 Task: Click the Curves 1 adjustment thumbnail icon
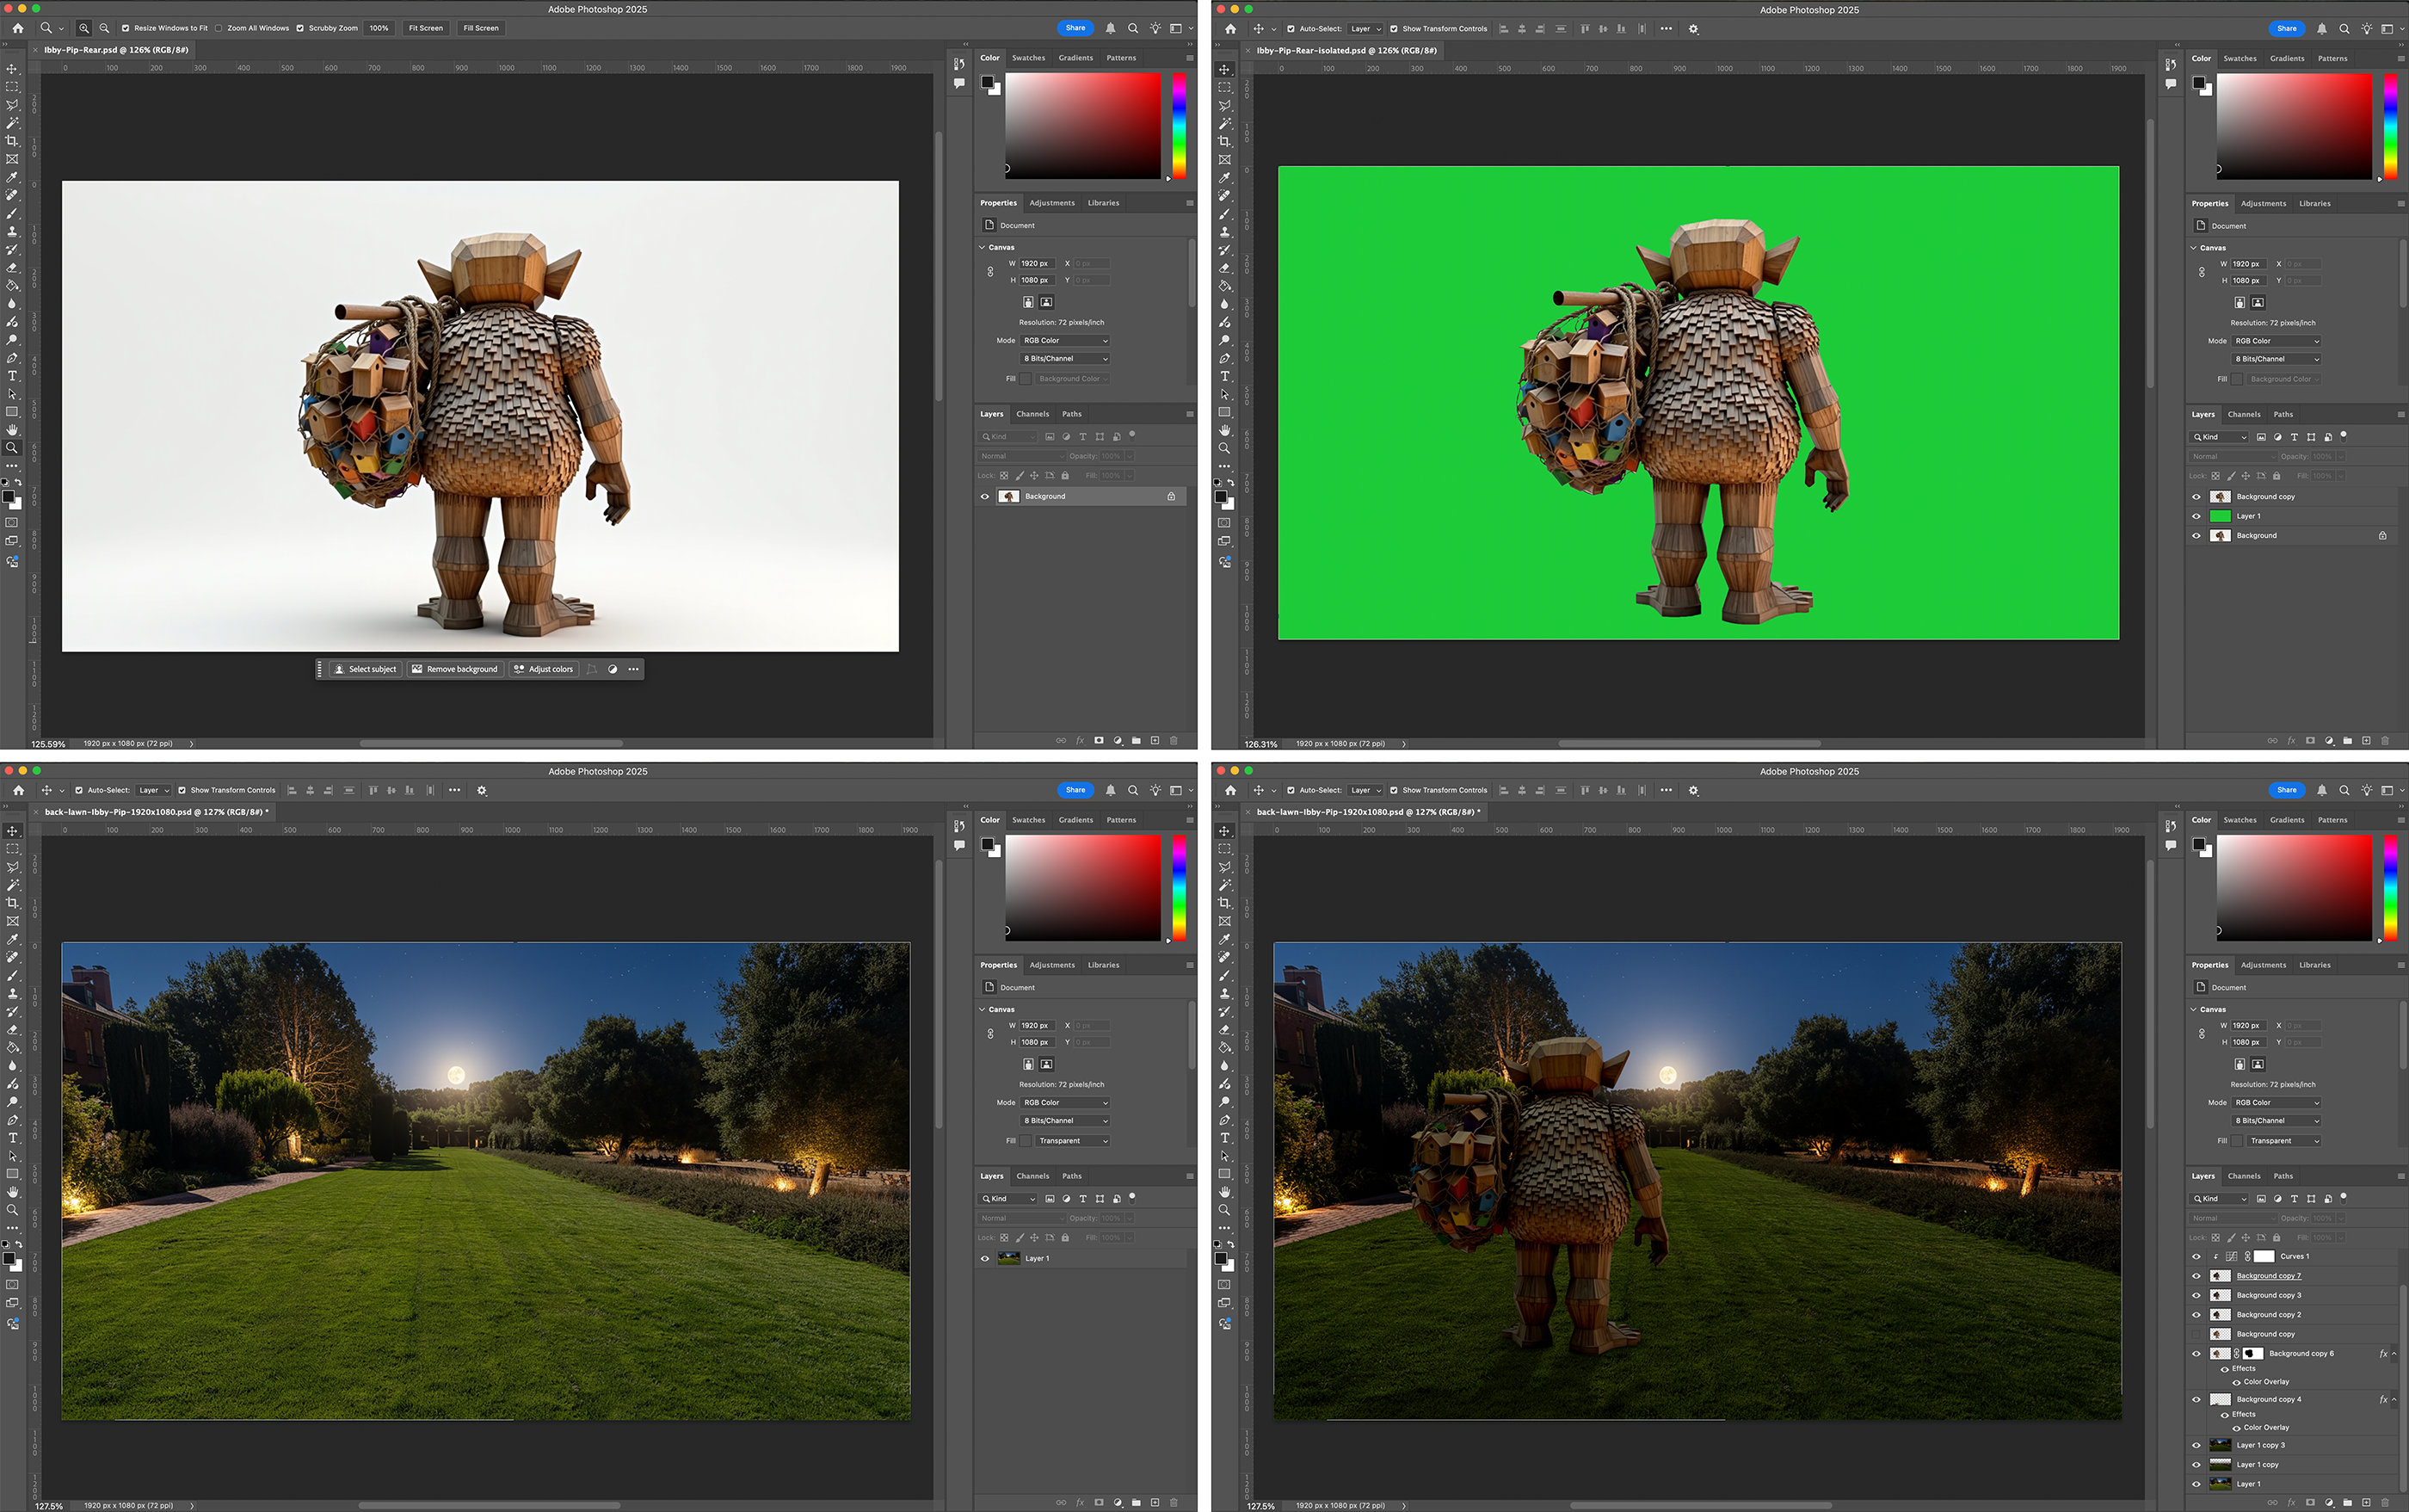(2231, 1256)
